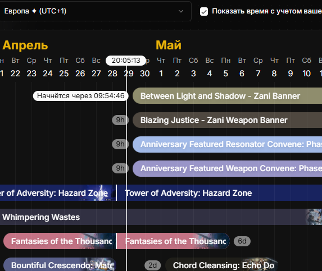Open Between Light and Shadow Zani Banner
Image resolution: width=322 pixels, height=271 pixels.
point(227,96)
